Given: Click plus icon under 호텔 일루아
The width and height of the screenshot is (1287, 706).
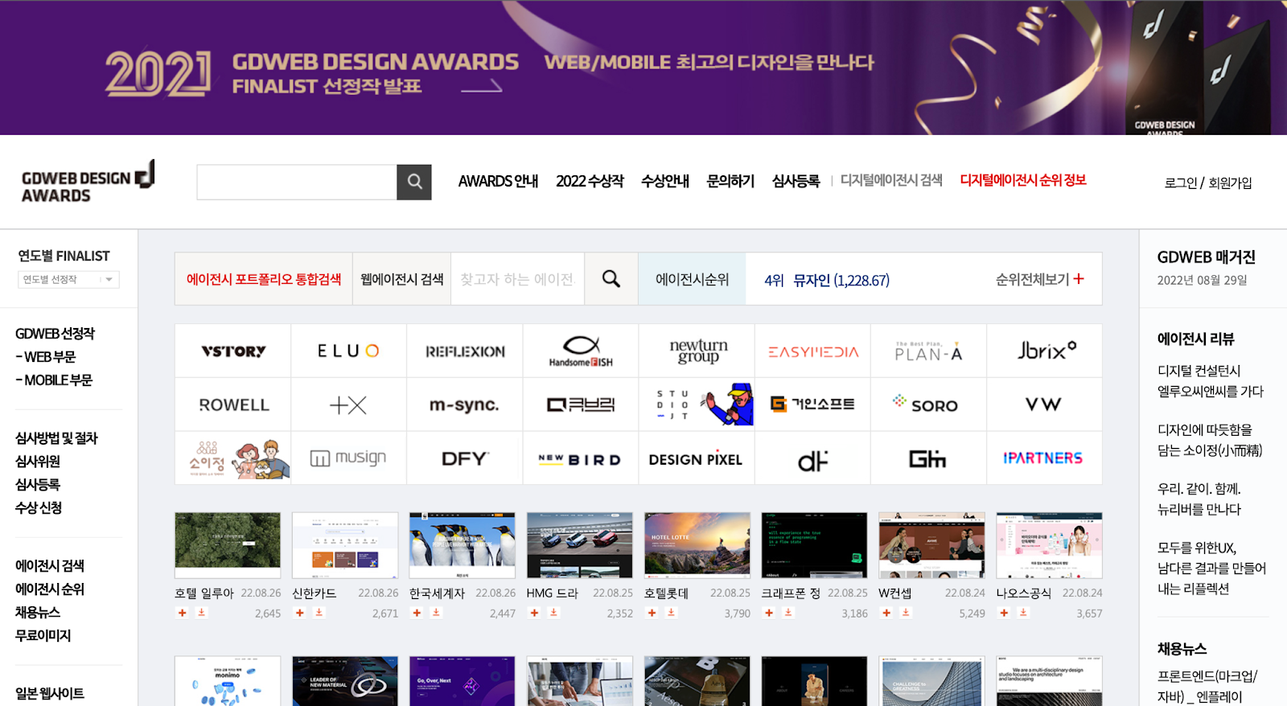Looking at the screenshot, I should 183,613.
